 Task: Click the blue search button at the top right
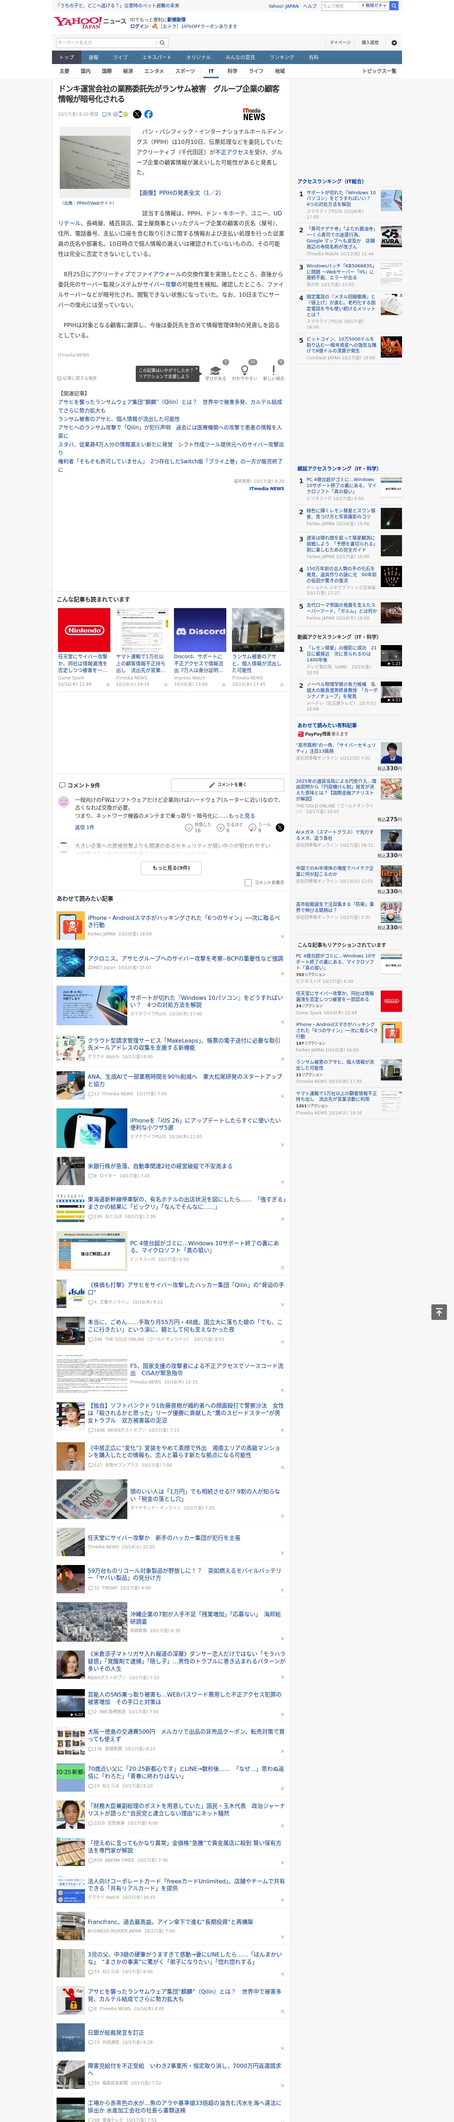(x=394, y=6)
